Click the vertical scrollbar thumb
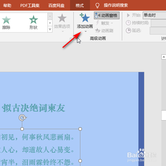The image size is (166, 166). pyautogui.click(x=164, y=115)
